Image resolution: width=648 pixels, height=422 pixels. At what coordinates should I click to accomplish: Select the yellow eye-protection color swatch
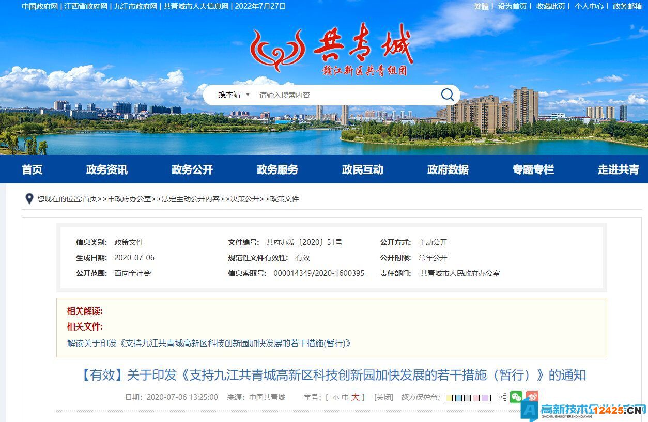coord(450,398)
